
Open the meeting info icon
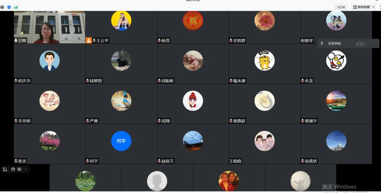tap(2, 7)
